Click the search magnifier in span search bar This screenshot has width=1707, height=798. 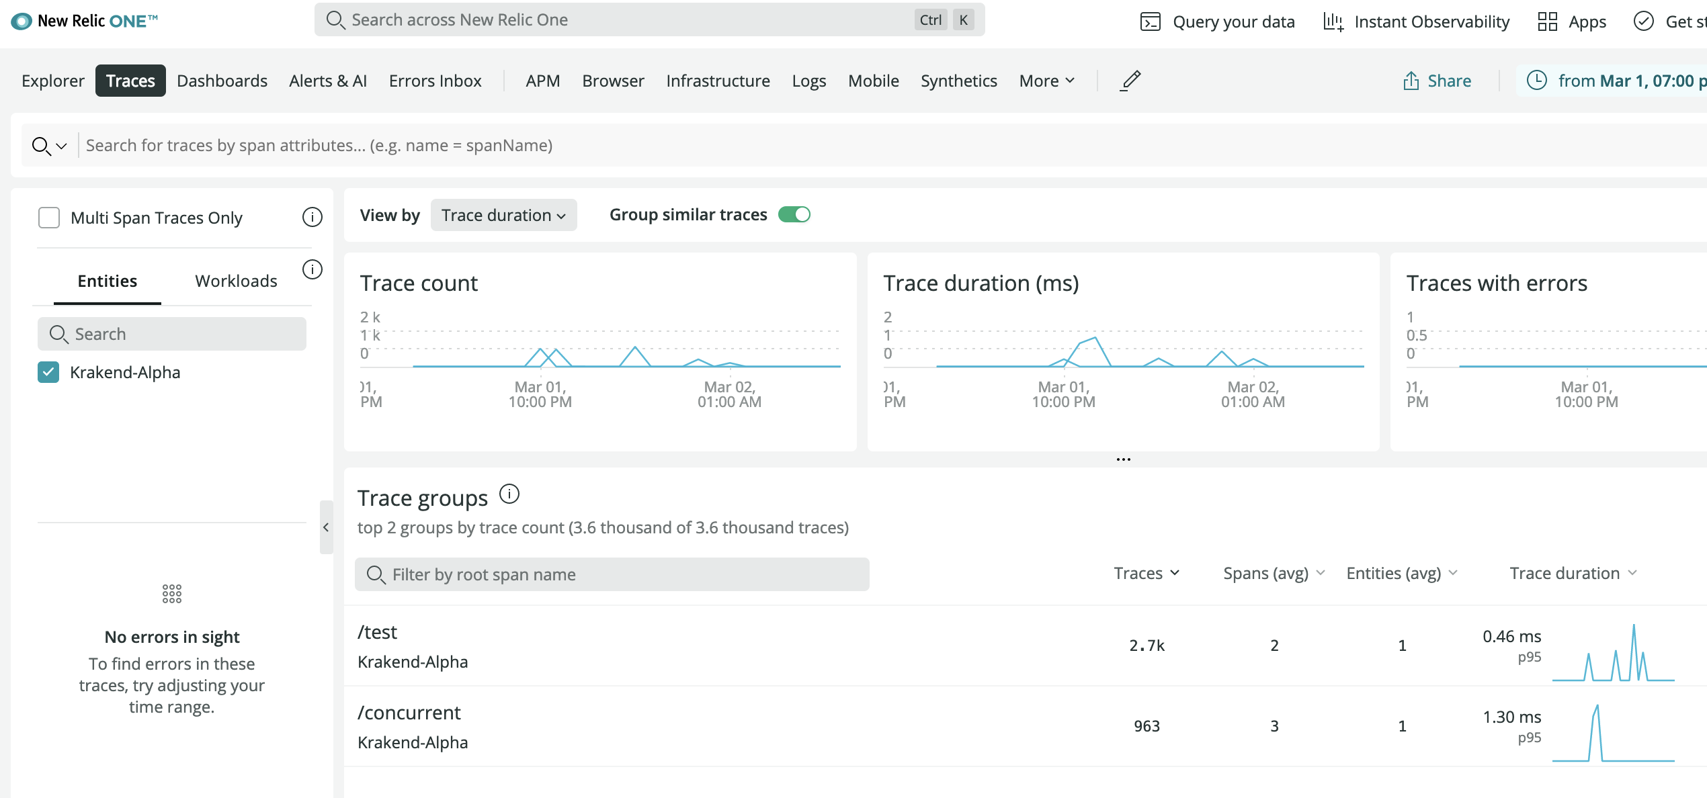42,144
